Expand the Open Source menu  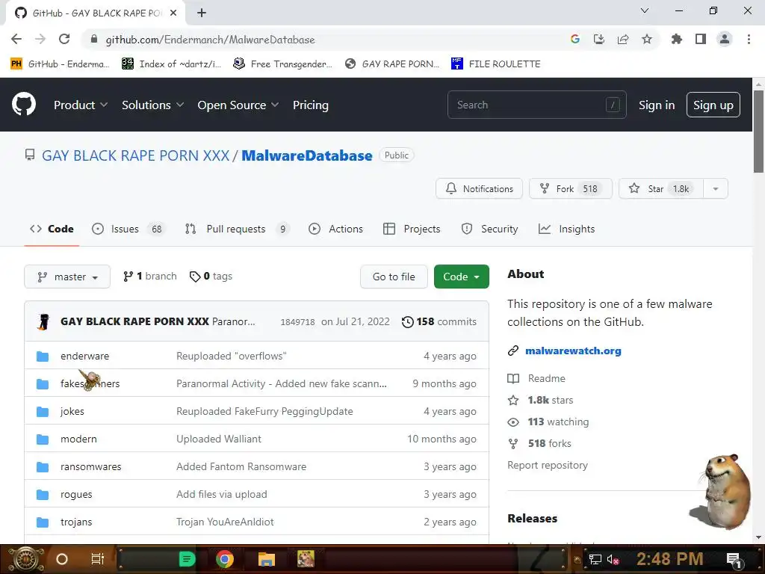238,105
